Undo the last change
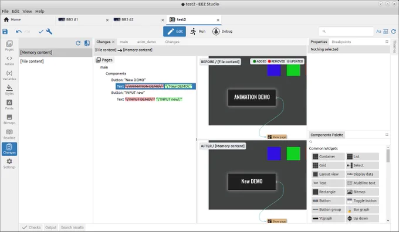The height and width of the screenshot is (232, 399). [x=19, y=32]
